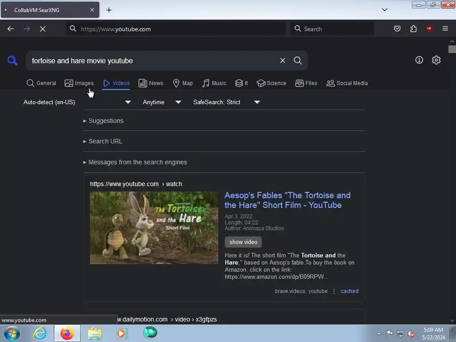Launch Internet Explorer from taskbar

(x=40, y=333)
